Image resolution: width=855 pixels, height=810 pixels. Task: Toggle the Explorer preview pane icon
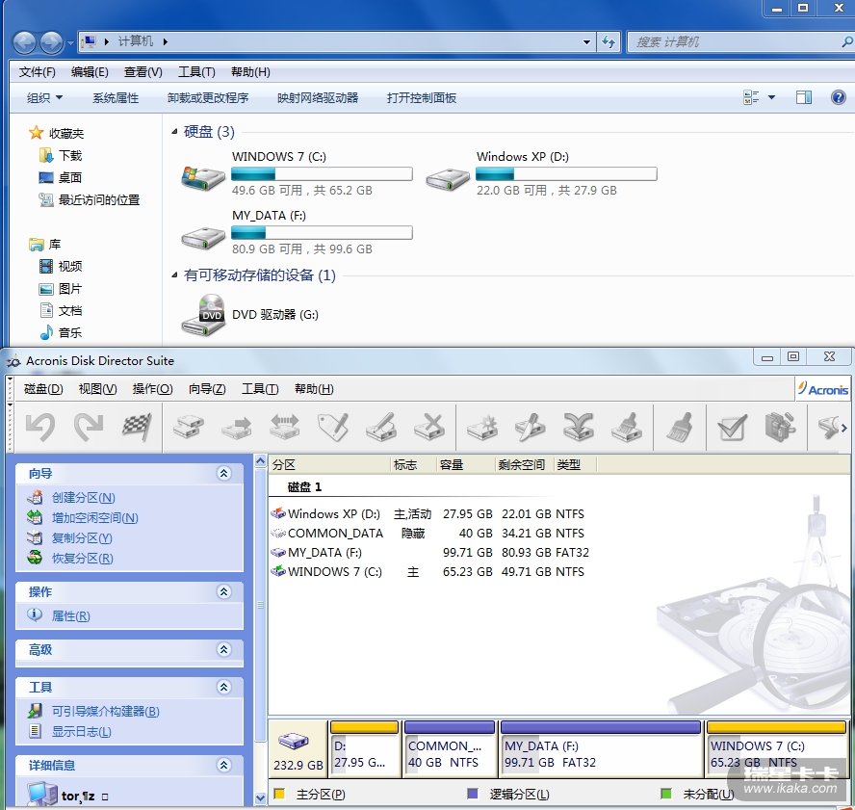point(804,97)
